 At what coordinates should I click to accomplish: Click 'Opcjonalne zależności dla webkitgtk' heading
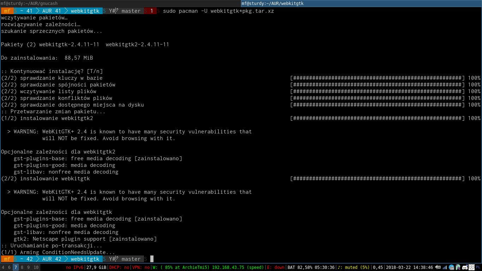pyautogui.click(x=56, y=212)
